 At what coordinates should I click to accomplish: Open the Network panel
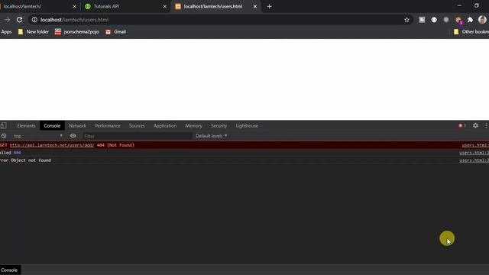(x=77, y=125)
